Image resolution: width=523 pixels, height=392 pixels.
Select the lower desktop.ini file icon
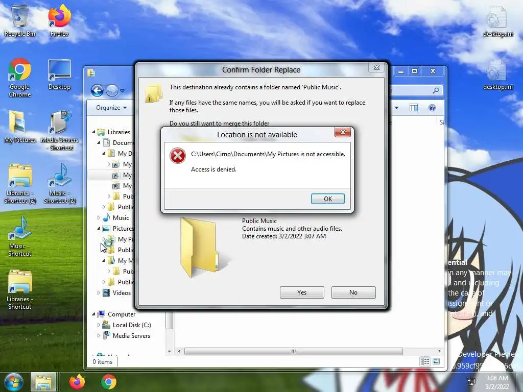point(497,75)
